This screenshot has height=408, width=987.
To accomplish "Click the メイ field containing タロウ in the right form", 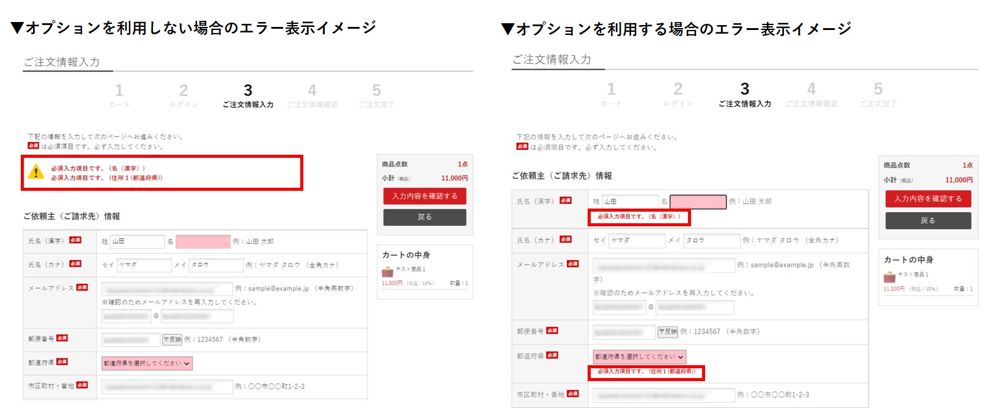I will 711,240.
